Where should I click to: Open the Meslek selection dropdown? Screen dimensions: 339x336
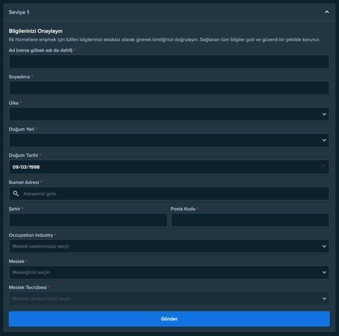pyautogui.click(x=169, y=273)
